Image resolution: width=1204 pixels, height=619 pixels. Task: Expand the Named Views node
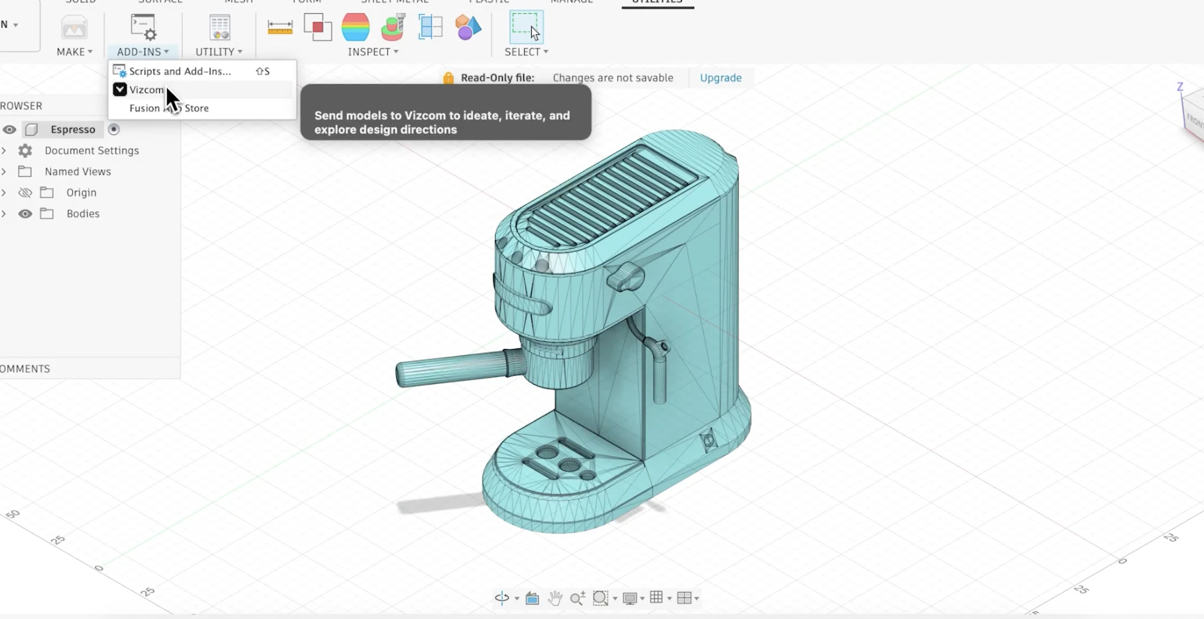[x=4, y=171]
